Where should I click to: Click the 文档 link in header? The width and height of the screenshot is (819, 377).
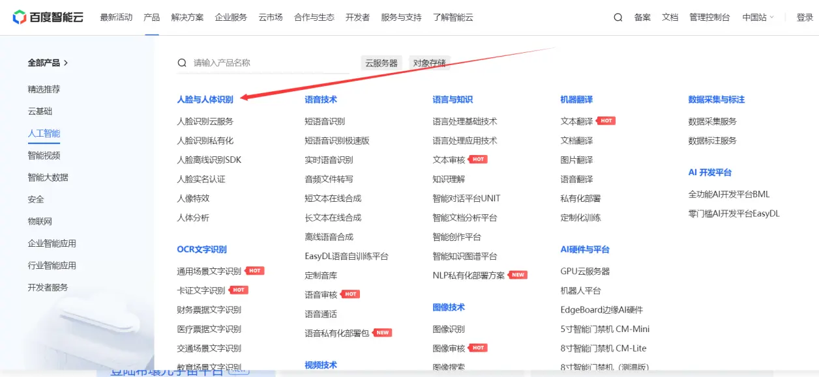670,18
